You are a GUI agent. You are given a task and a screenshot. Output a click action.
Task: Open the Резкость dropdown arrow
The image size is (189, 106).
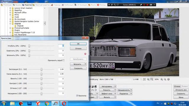(115, 90)
